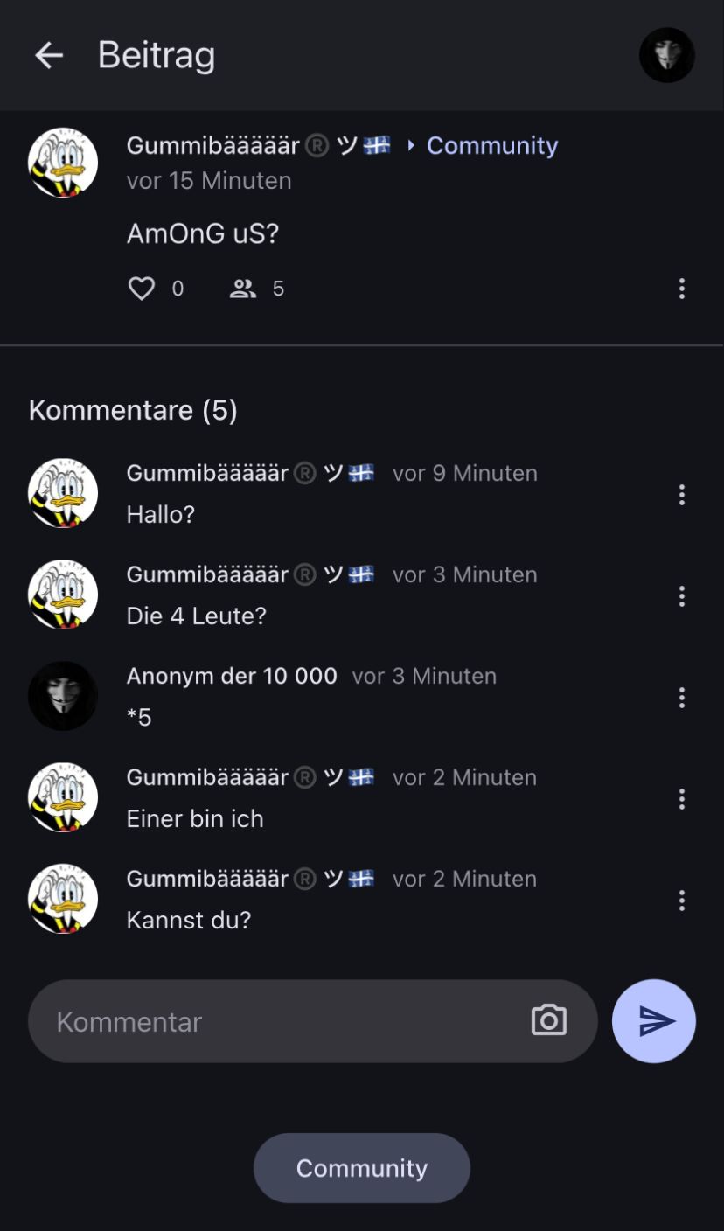Send the comment with arrow button
Image resolution: width=724 pixels, height=1231 pixels.
point(654,1021)
